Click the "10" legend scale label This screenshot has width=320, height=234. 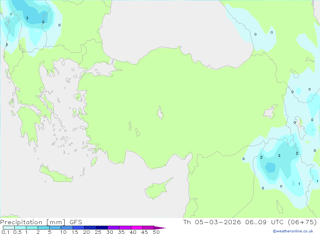pos(63,232)
